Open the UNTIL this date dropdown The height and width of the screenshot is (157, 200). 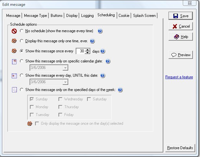point(65,82)
